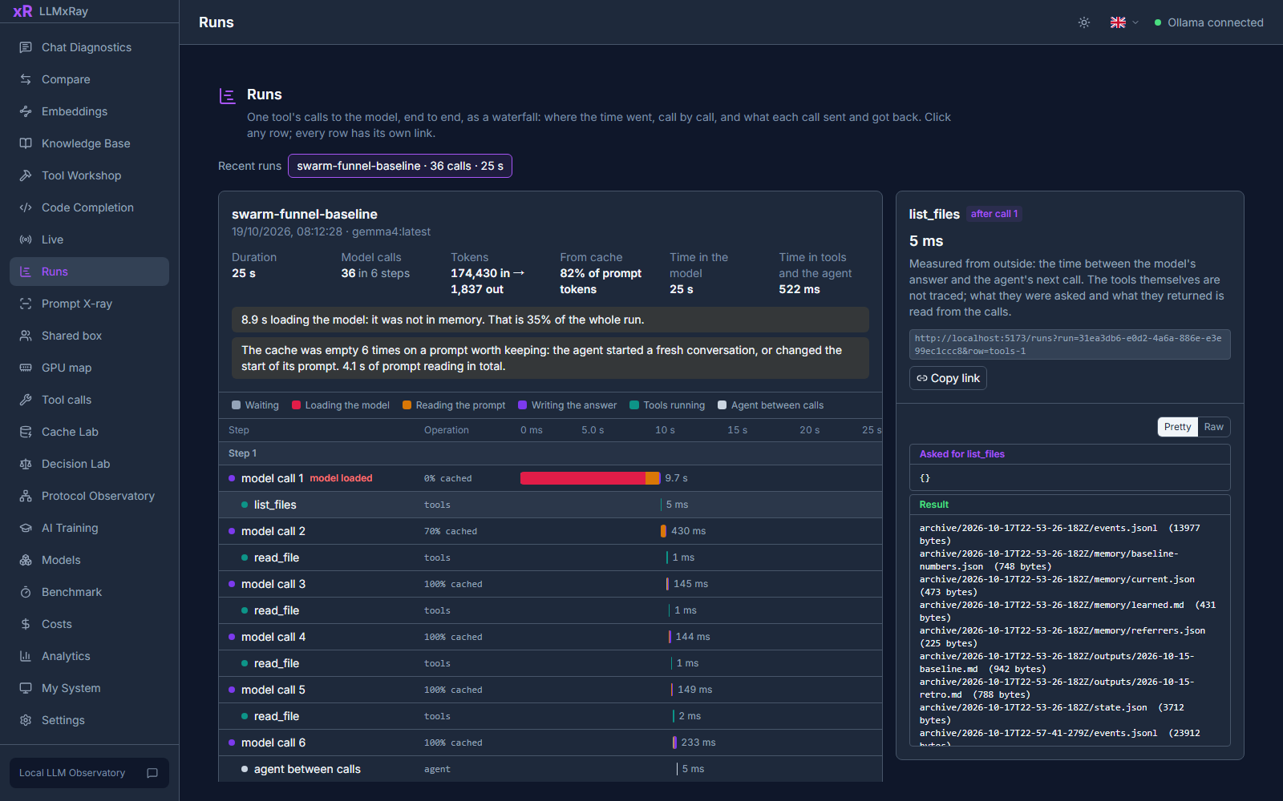The height and width of the screenshot is (801, 1283).
Task: Click the run URL field
Action: coord(1070,344)
